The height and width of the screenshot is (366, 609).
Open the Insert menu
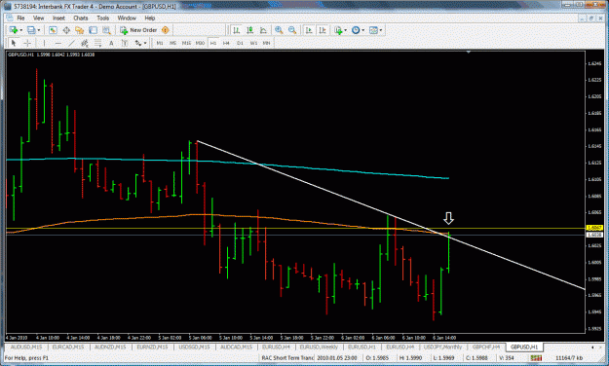(x=59, y=18)
